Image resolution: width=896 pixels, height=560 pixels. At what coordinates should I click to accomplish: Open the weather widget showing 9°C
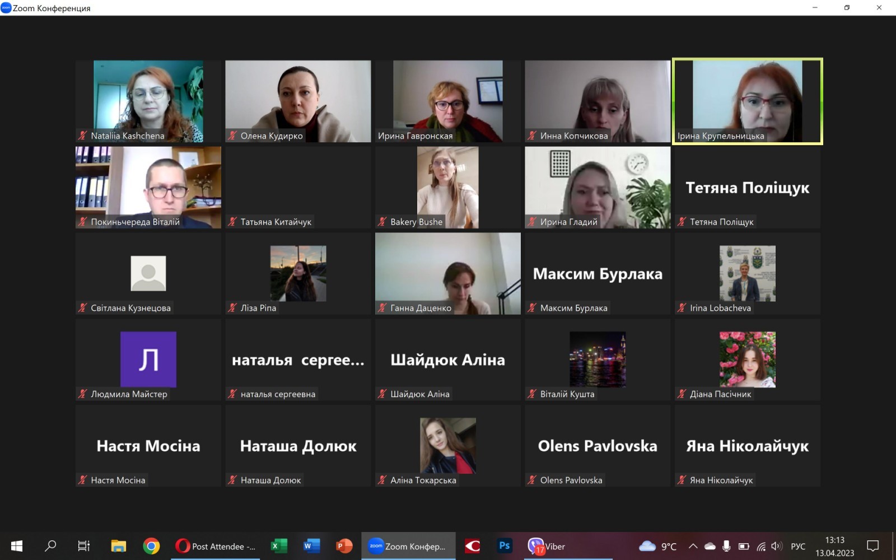[658, 546]
